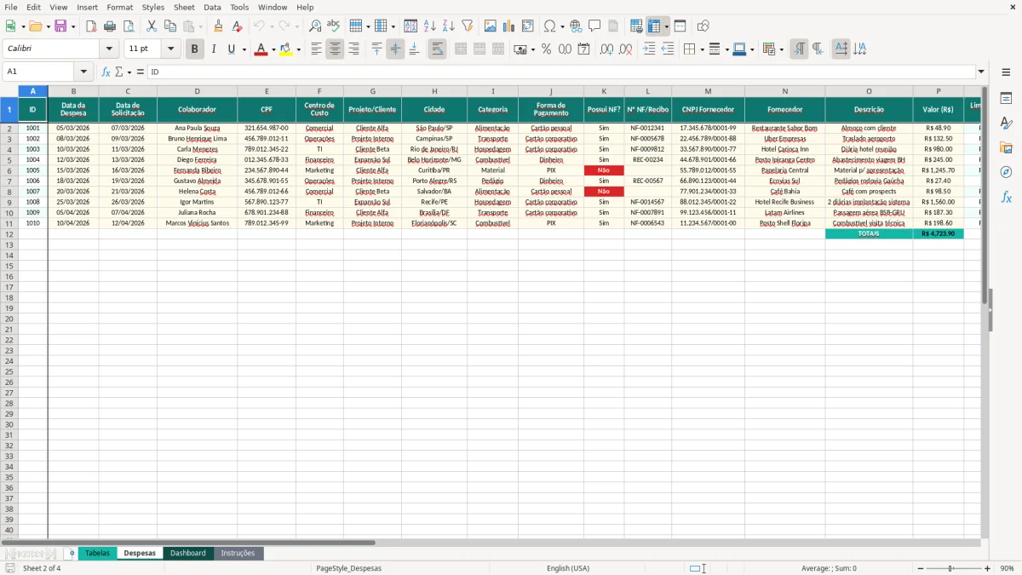Expand the formula bar
Screen dimensions: 1022x575
pos(981,72)
